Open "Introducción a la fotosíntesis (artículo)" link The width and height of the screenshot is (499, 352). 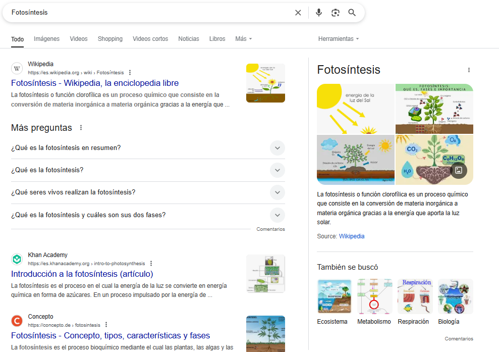[x=82, y=274]
